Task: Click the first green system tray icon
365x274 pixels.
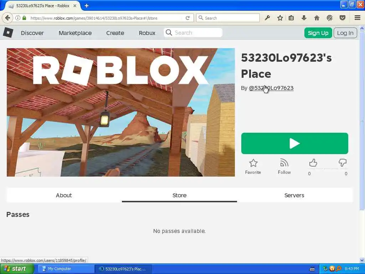Action: coord(325,269)
